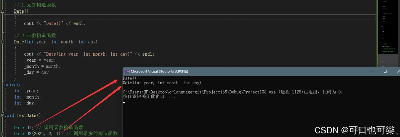Collapse the Date() no-argument constructor fold
Viewport: 400px width, 137px height.
point(2,11)
